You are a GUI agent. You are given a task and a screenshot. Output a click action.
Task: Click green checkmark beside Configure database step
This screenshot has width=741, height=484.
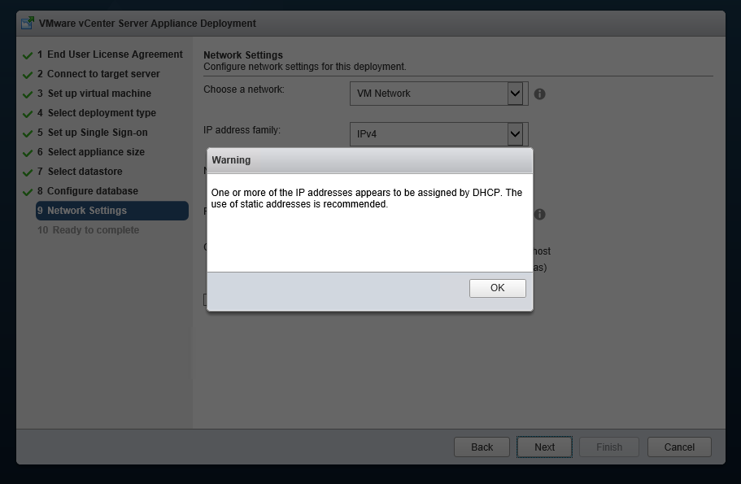(28, 192)
